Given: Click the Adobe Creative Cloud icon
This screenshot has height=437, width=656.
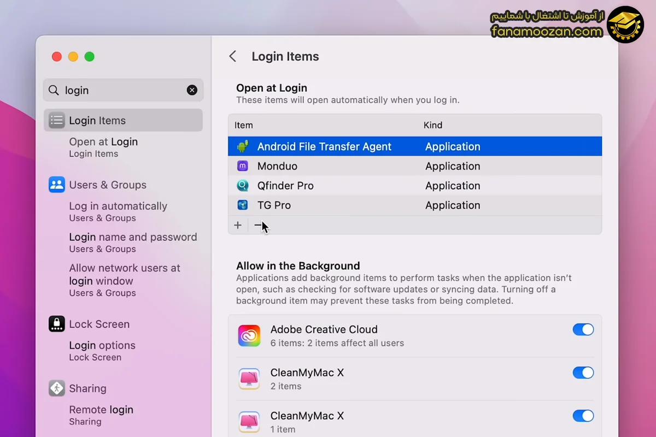Looking at the screenshot, I should pyautogui.click(x=249, y=335).
